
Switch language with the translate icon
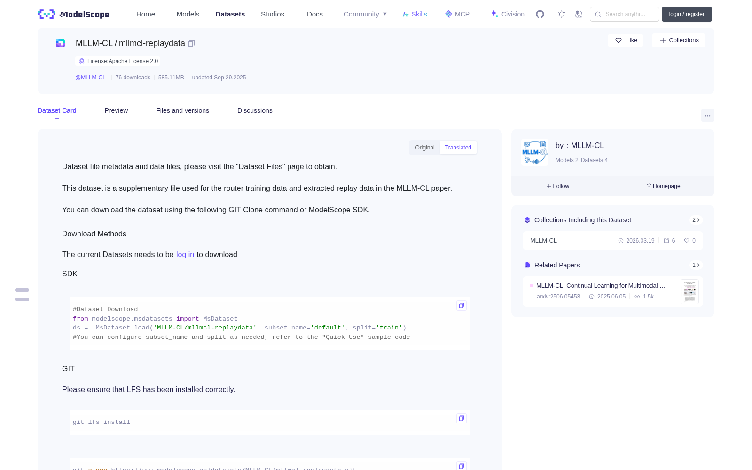579,14
